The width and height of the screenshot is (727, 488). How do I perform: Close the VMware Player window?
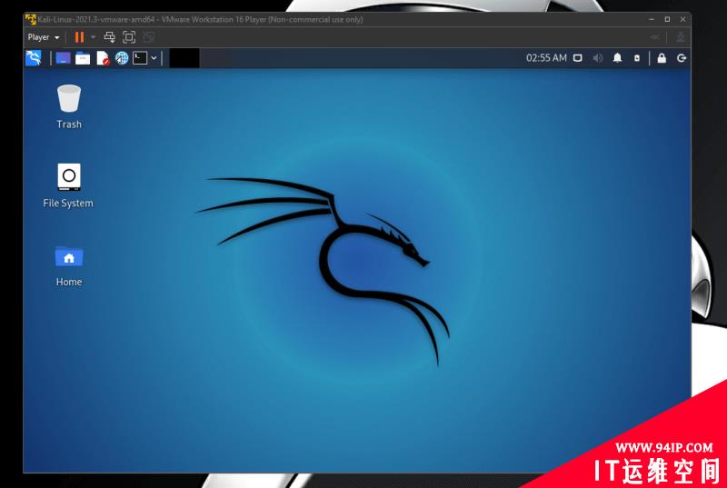[x=683, y=19]
